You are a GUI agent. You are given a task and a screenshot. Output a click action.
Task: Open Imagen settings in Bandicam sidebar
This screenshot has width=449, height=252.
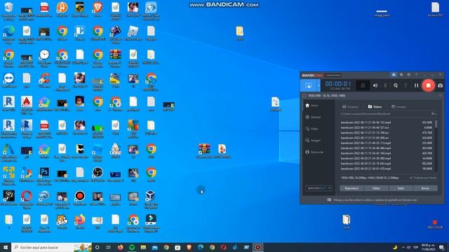click(313, 140)
